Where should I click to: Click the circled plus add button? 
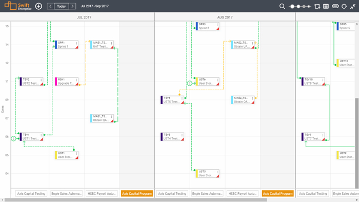pos(38,6)
